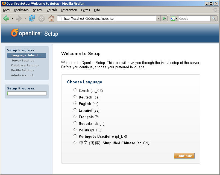Select the Deutsch (de) language option

(75, 97)
